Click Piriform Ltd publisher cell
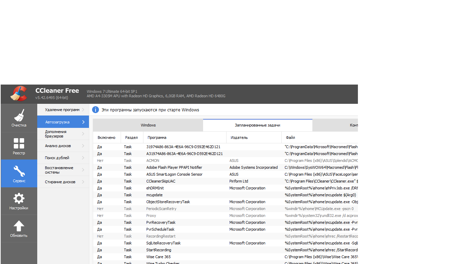This screenshot has height=264, width=471. (x=239, y=181)
